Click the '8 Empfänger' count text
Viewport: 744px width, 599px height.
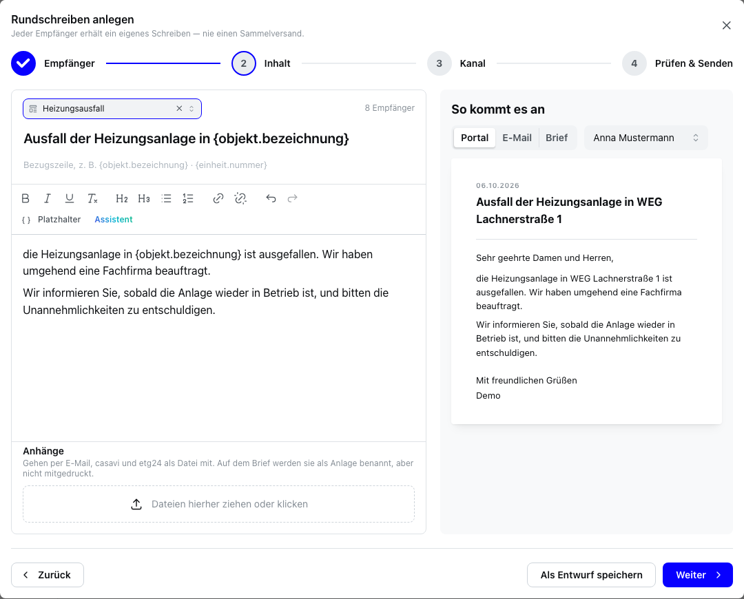pos(389,108)
